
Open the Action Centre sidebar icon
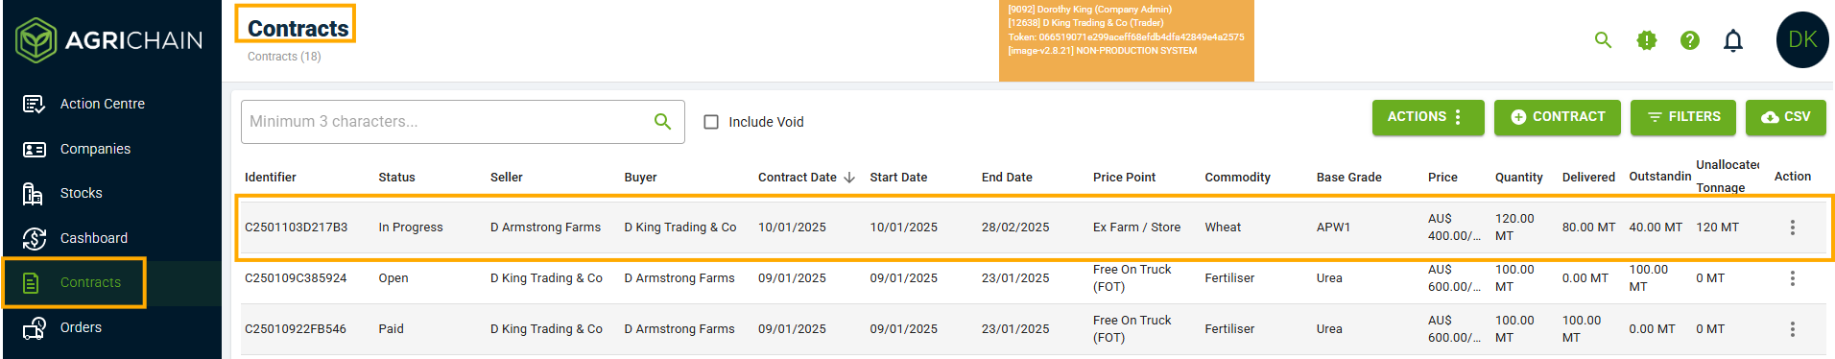34,104
